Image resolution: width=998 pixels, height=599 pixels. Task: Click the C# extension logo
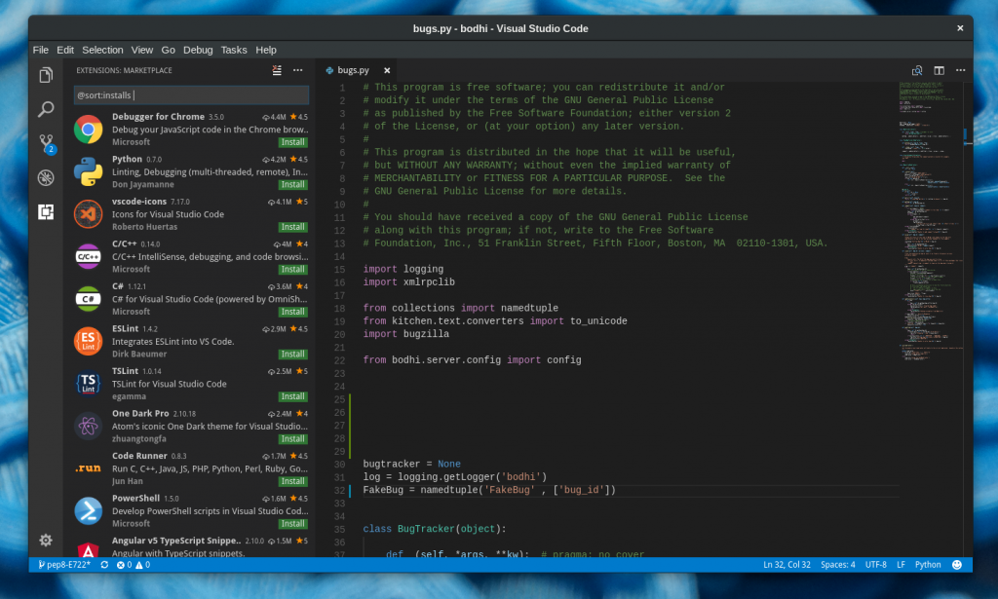88,299
